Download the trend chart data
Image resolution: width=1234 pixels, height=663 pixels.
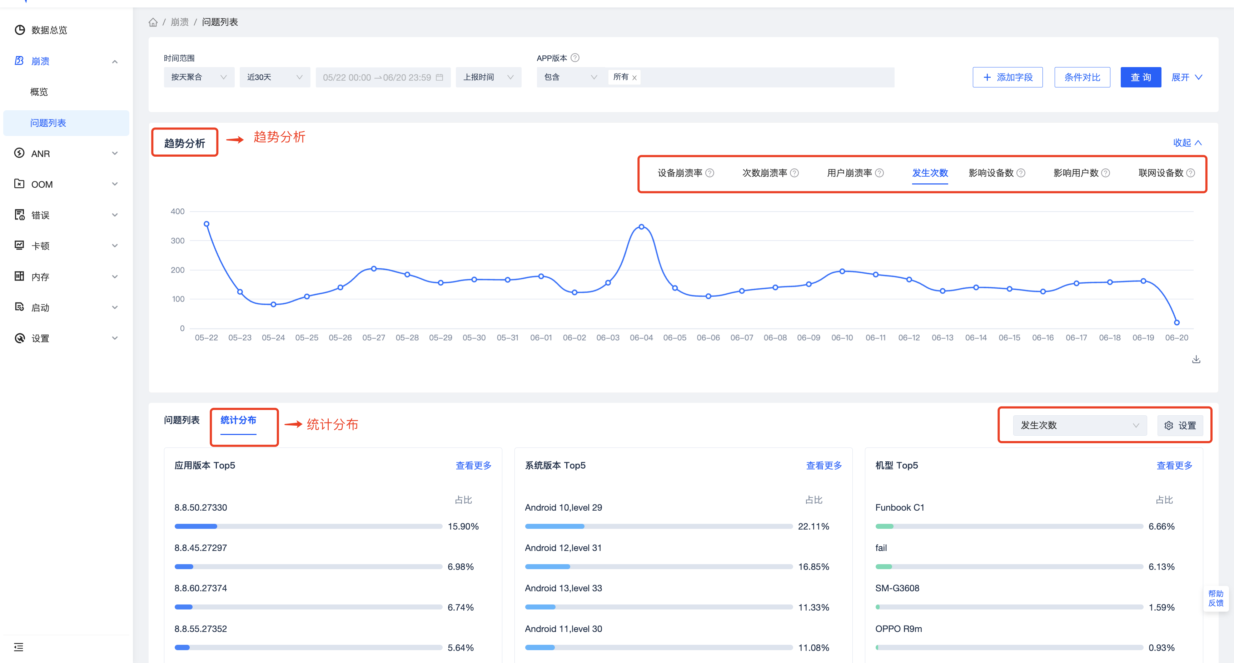pyautogui.click(x=1196, y=359)
